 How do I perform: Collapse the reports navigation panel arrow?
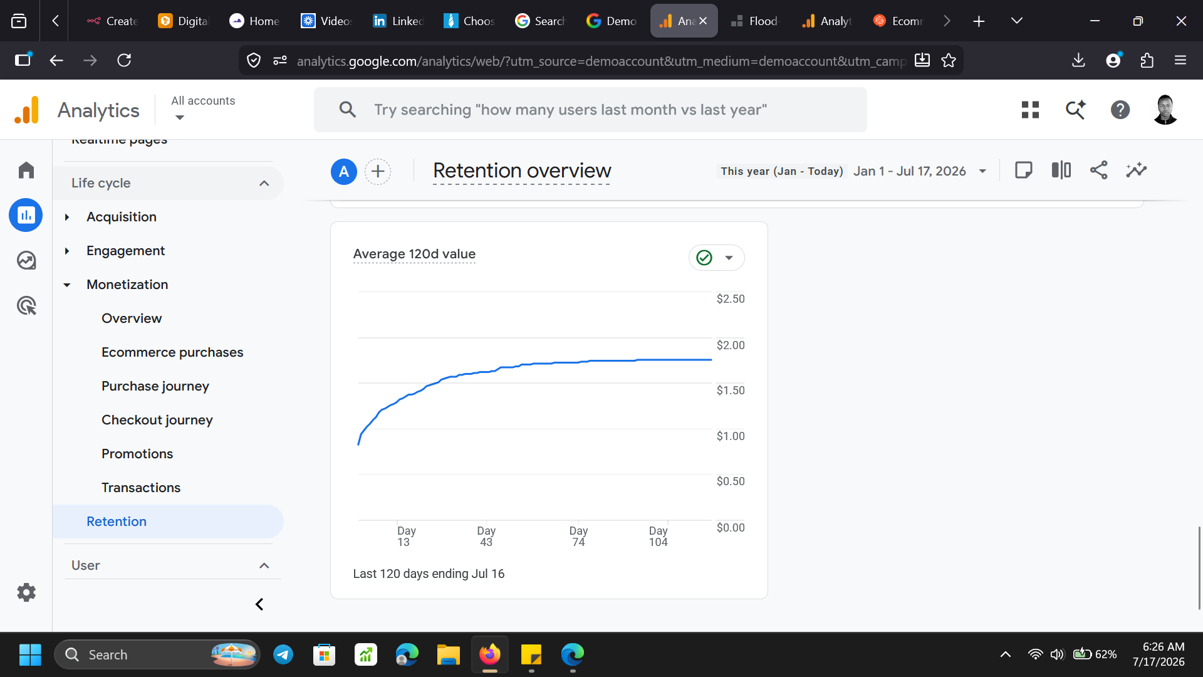(259, 604)
